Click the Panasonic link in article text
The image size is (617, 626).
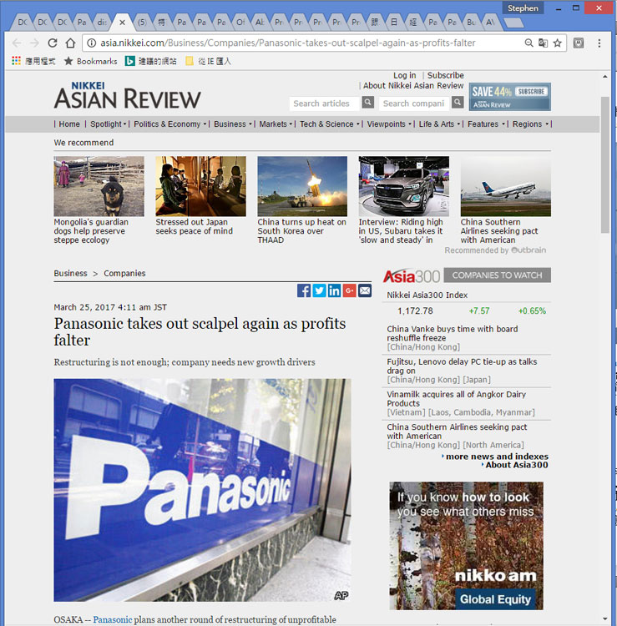[113, 619]
